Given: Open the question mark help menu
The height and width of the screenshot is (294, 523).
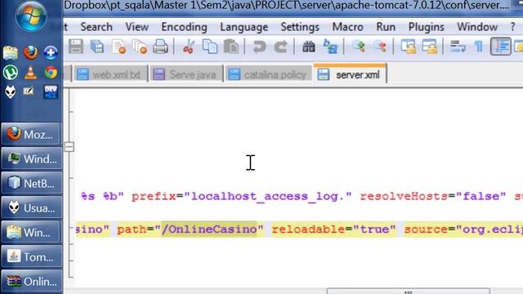Looking at the screenshot, I should pyautogui.click(x=512, y=27).
